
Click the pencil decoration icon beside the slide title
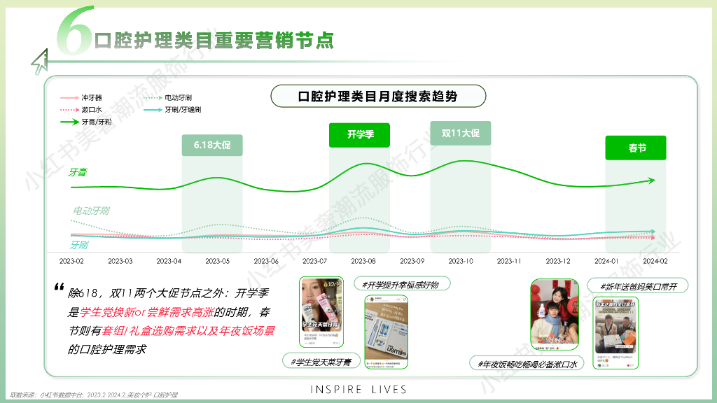pyautogui.click(x=42, y=59)
